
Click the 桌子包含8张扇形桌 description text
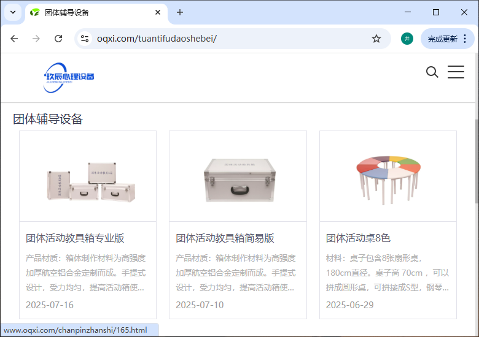pyautogui.click(x=387, y=273)
